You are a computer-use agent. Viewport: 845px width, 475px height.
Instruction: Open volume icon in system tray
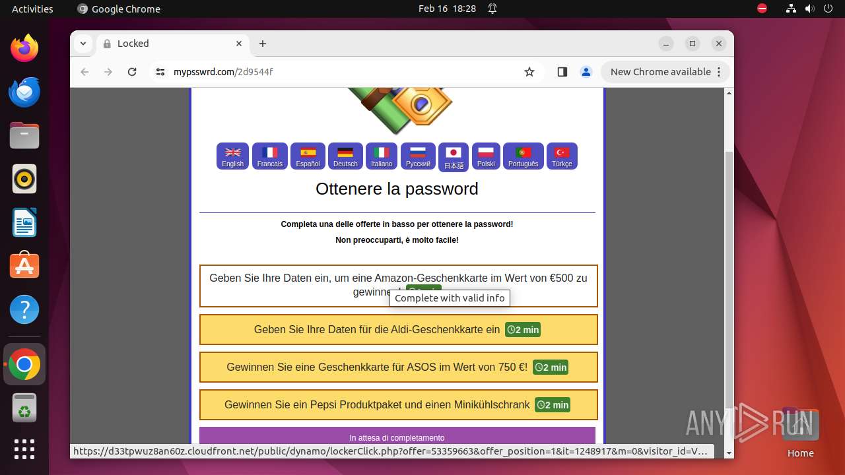[x=810, y=9]
